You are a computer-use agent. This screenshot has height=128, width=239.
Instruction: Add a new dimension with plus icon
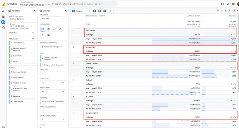(33, 38)
